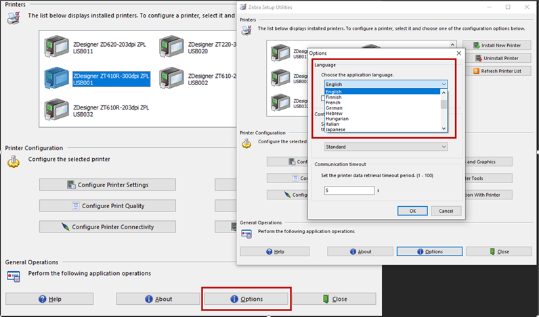The image size is (539, 317).
Task: Confirm Options dialog with OK
Action: pos(412,211)
